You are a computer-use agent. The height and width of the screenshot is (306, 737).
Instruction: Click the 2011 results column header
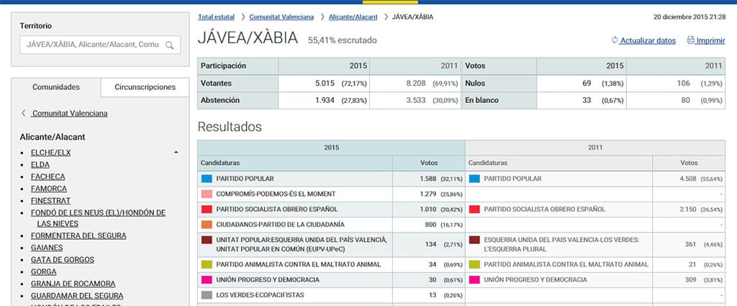coord(595,148)
